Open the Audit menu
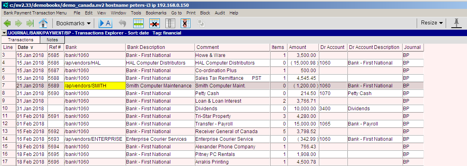Image resolution: width=467 pixels, height=166 pixels. pos(219,13)
